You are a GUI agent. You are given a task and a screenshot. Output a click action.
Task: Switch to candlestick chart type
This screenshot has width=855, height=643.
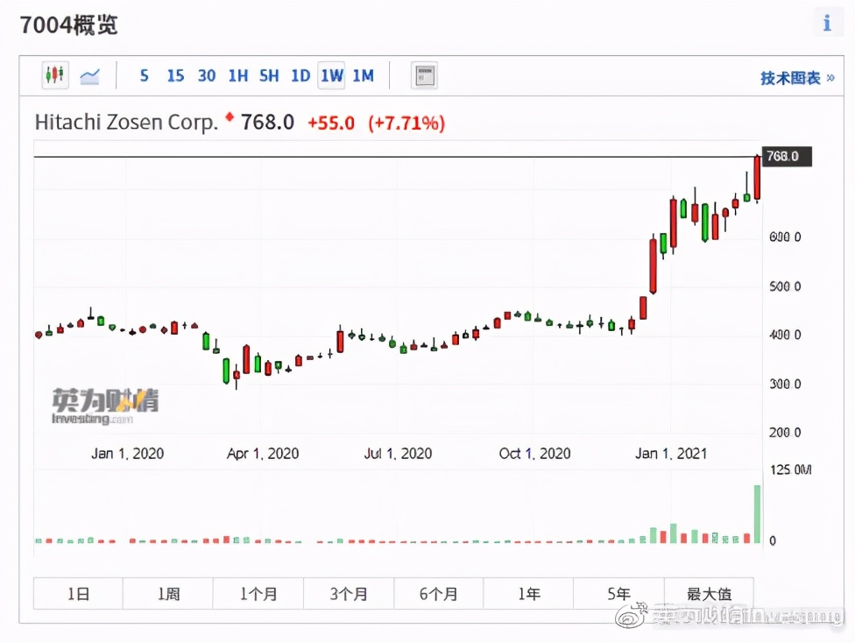(55, 75)
